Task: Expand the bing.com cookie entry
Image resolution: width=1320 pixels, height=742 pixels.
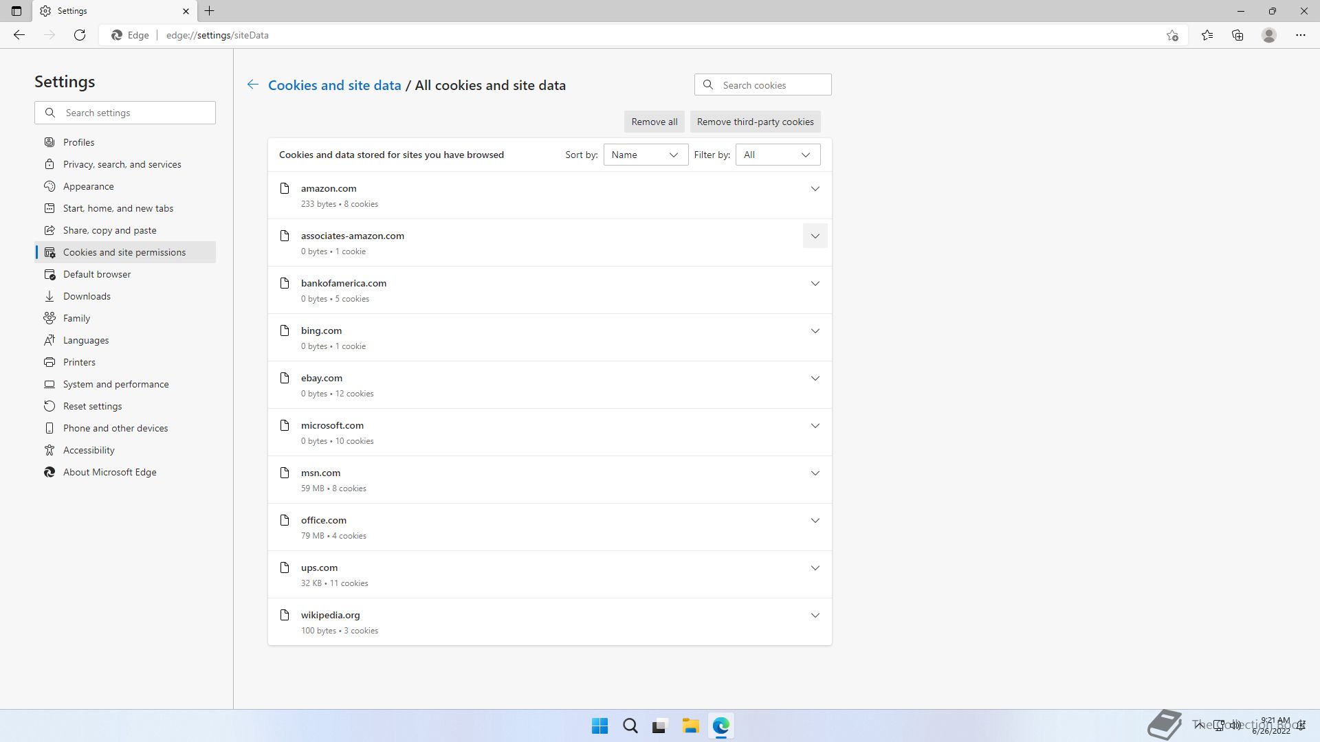Action: tap(815, 330)
